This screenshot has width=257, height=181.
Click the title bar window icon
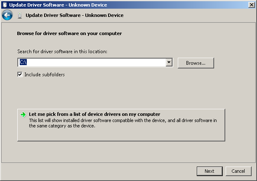click(5, 5)
